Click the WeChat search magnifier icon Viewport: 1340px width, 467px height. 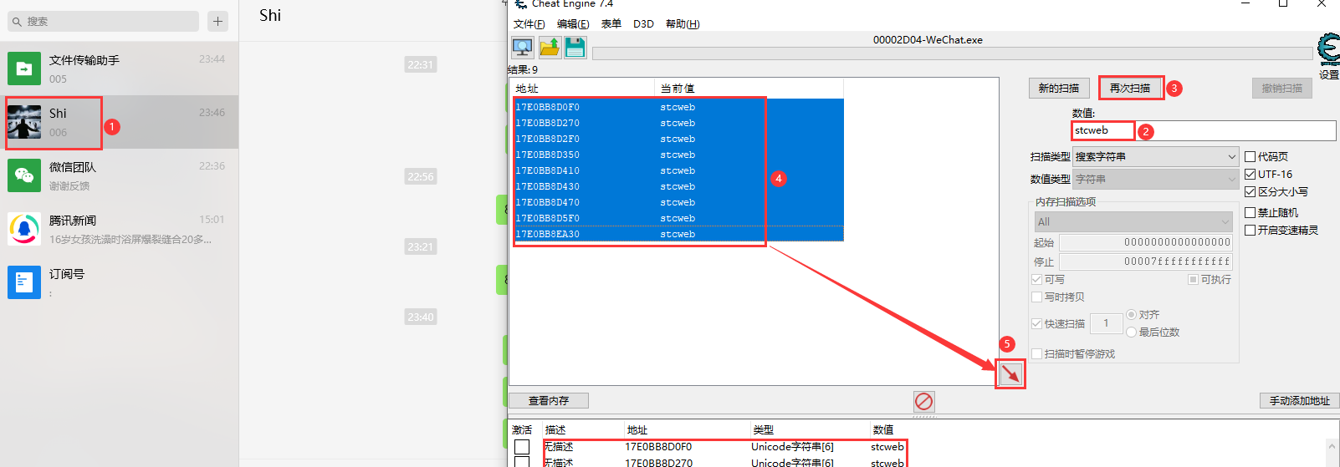tap(17, 22)
